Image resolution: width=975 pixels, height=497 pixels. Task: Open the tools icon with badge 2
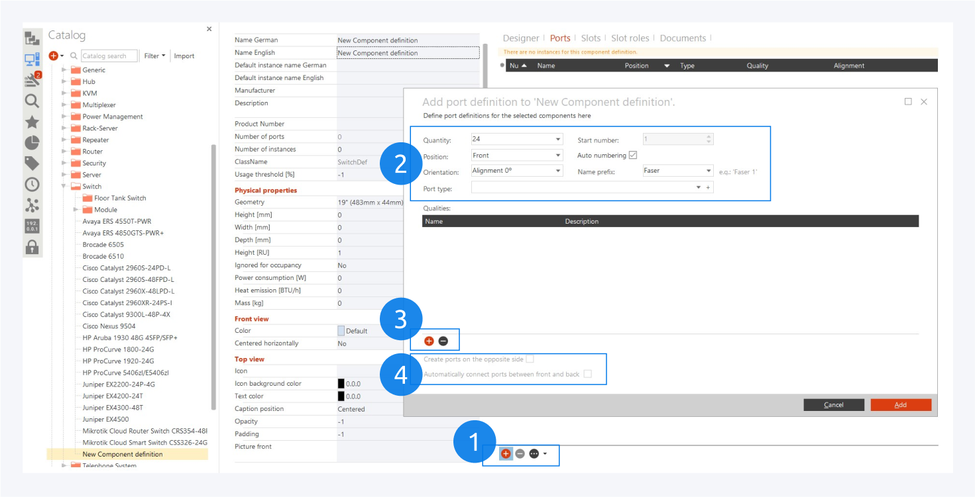(32, 80)
